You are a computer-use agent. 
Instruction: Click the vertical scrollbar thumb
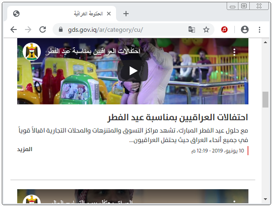265,100
